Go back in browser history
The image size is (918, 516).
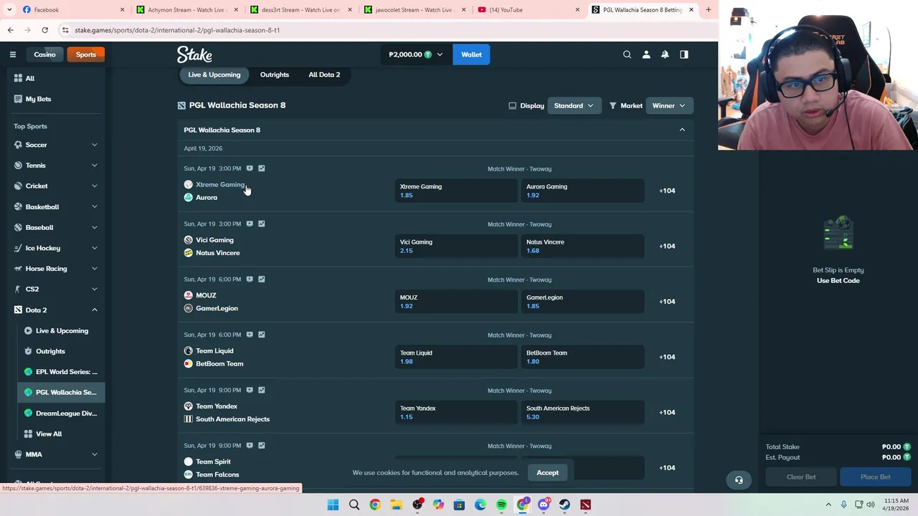tap(11, 30)
